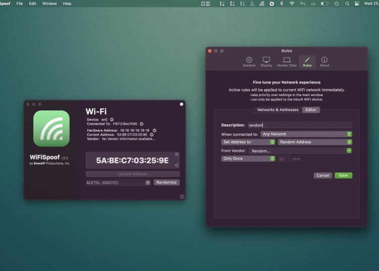Open the Display preferences tab
The image size is (379, 271).
tap(266, 62)
